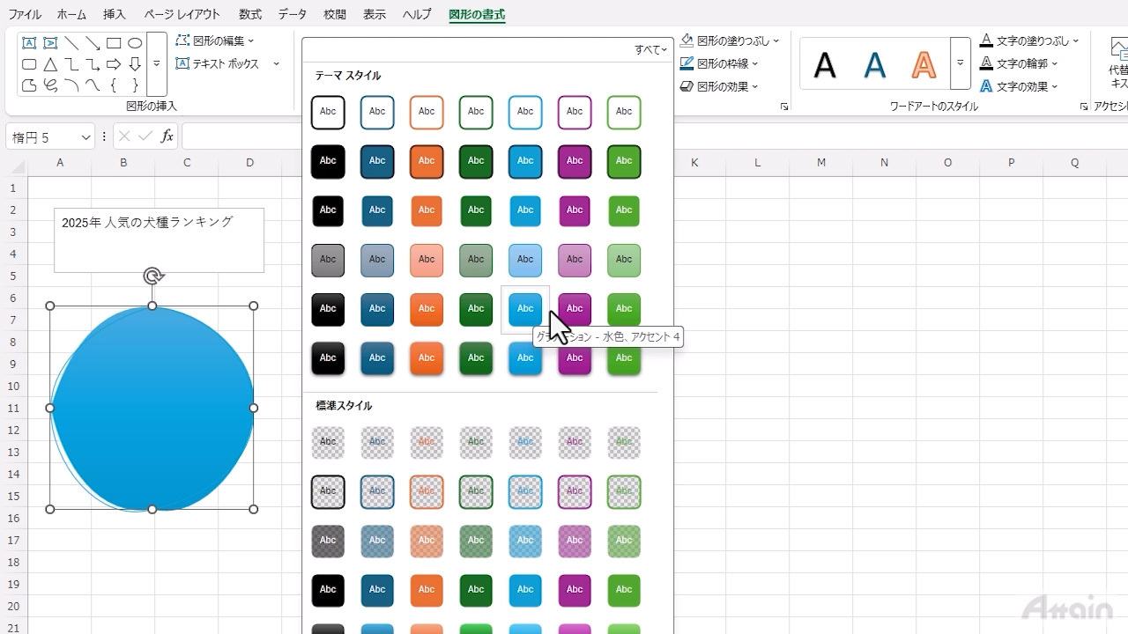Screen dimensions: 1128x634
Task: Switch to the データ tab
Action: [293, 15]
